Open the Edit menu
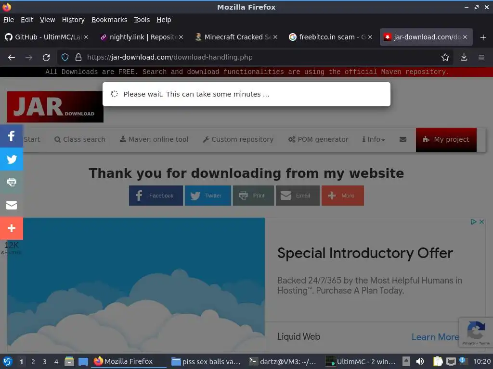The image size is (493, 369). (x=27, y=20)
